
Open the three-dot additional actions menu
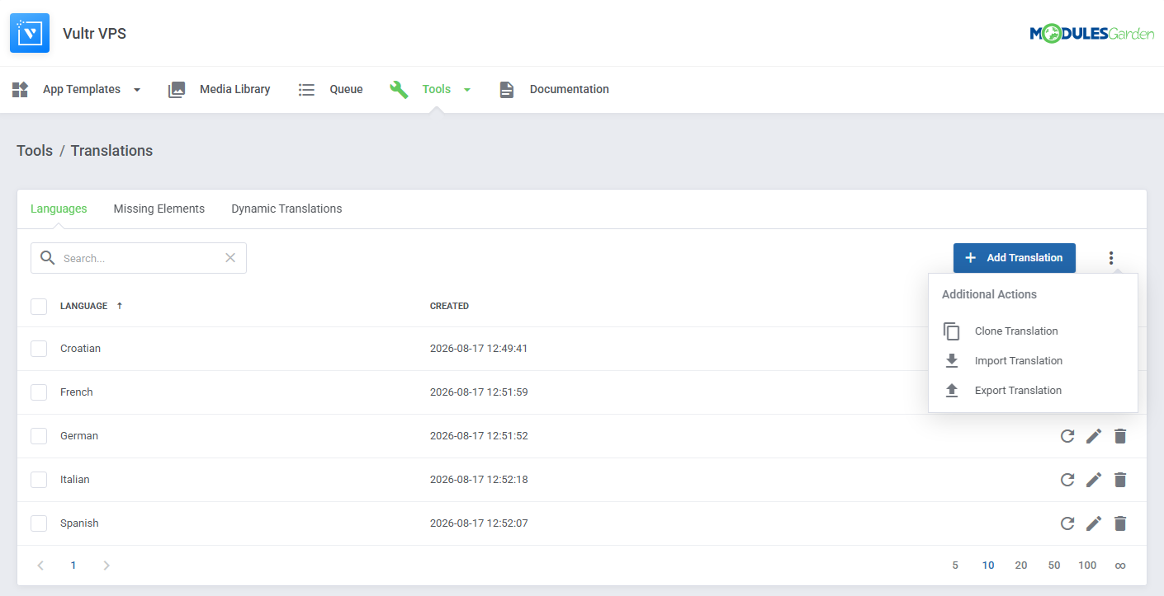coord(1111,258)
